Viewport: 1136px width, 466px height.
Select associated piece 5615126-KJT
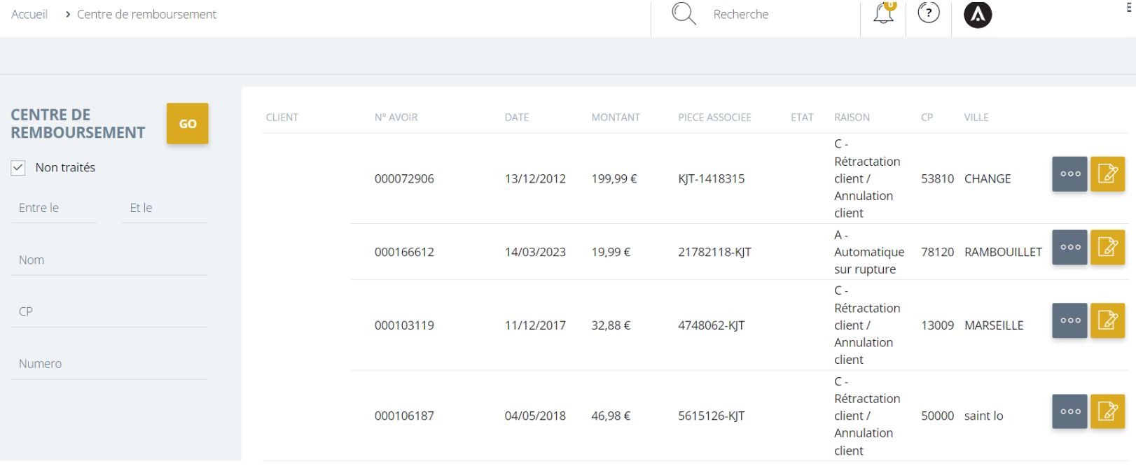[711, 416]
